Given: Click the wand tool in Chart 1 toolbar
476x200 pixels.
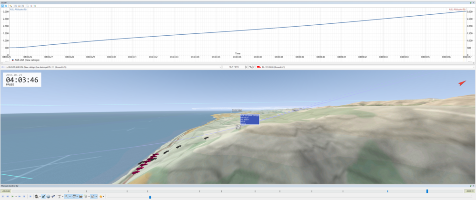Looking at the screenshot, I should (x=10, y=6).
